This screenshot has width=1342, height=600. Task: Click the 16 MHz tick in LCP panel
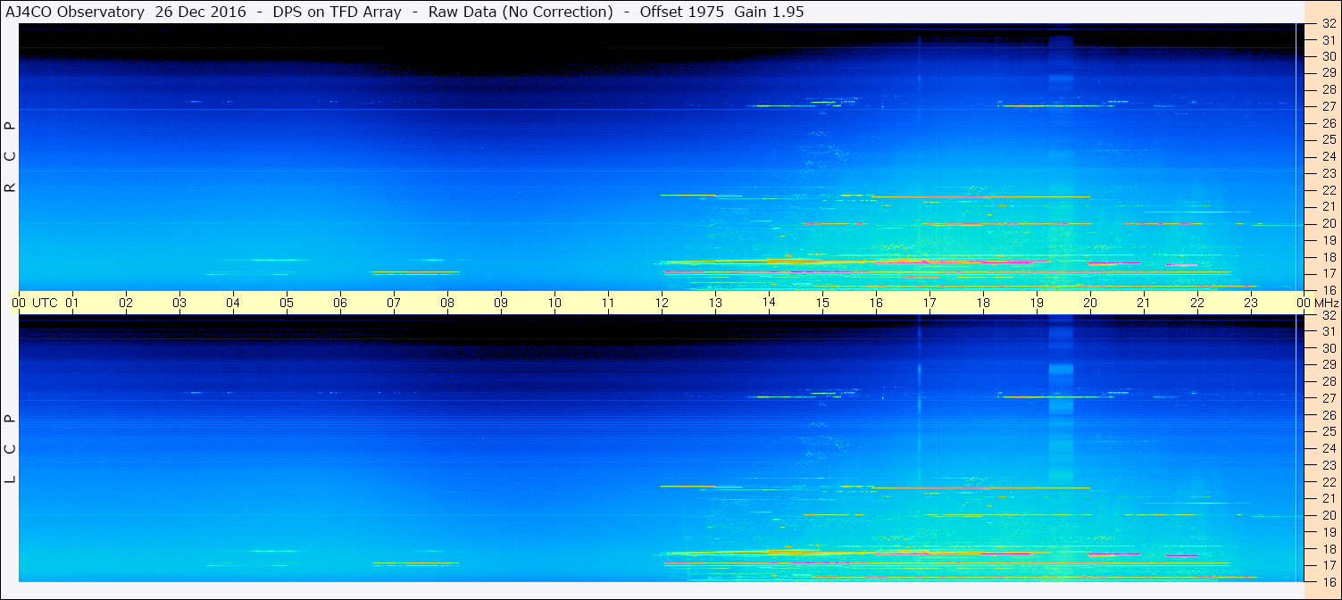tap(1328, 581)
